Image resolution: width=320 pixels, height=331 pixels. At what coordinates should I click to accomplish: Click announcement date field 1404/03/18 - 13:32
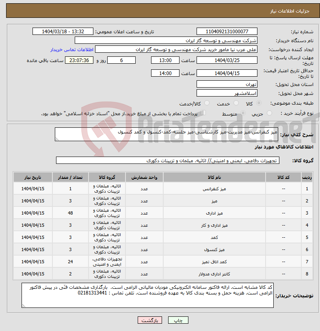pos(63,32)
